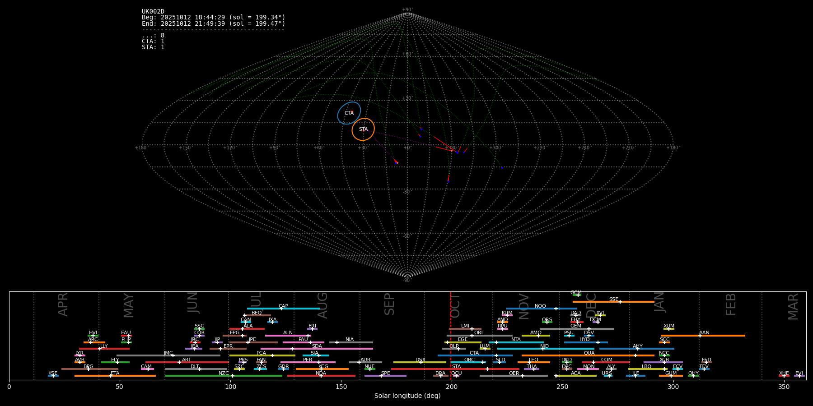Image resolution: width=813 pixels, height=406 pixels.
Task: Click the CAP shower label in timeline
Action: pos(283,306)
